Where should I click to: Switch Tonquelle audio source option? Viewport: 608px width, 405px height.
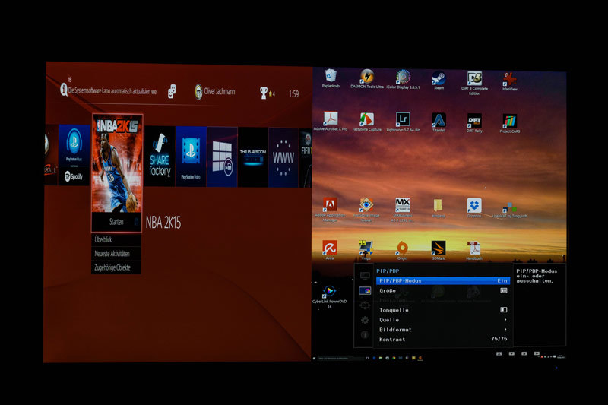tap(443, 310)
